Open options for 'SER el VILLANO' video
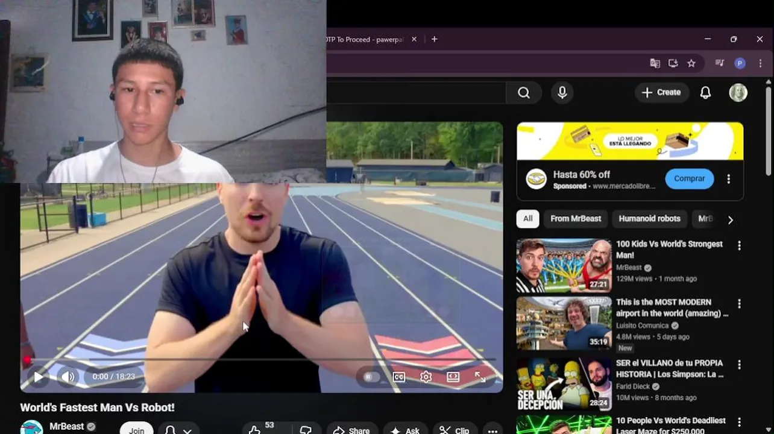 coord(739,365)
